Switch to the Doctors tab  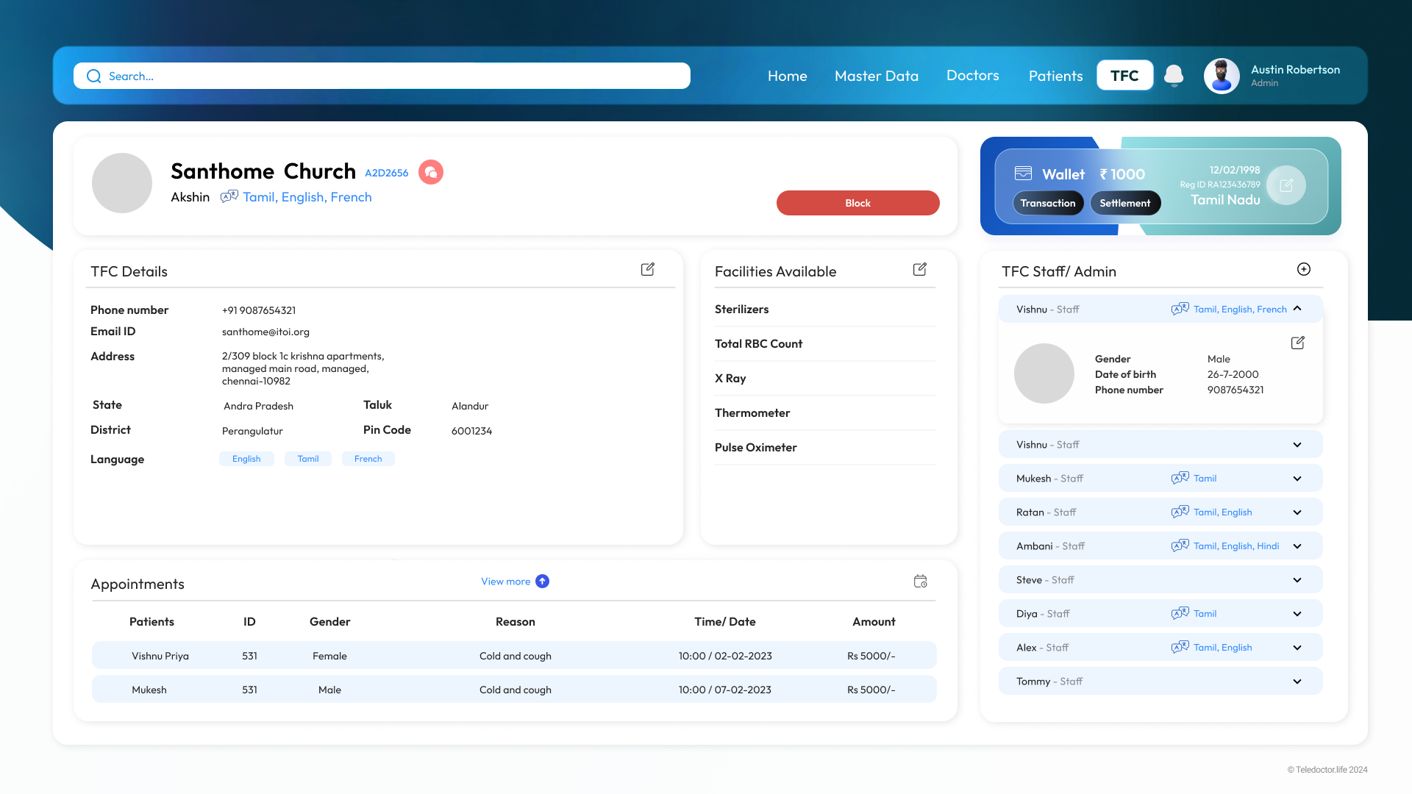click(972, 76)
